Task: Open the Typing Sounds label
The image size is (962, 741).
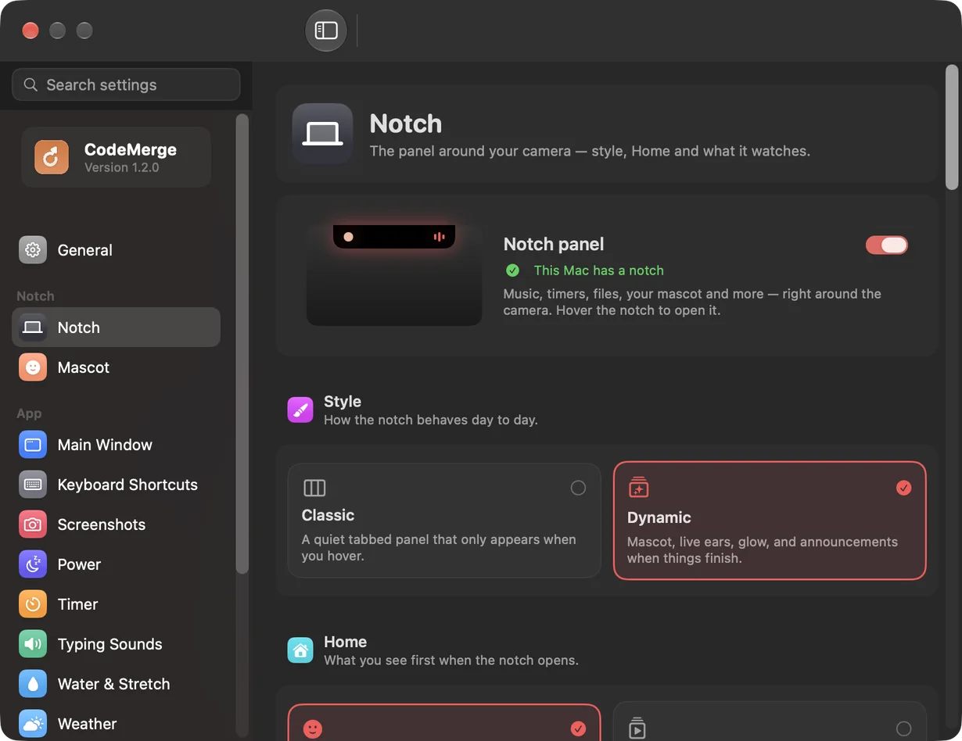Action: (110, 644)
